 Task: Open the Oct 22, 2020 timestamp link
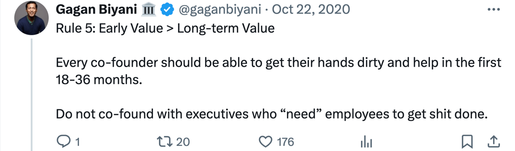point(311,9)
